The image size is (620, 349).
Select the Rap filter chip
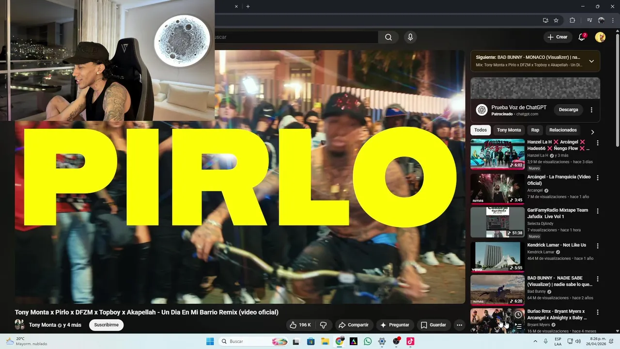point(535,130)
